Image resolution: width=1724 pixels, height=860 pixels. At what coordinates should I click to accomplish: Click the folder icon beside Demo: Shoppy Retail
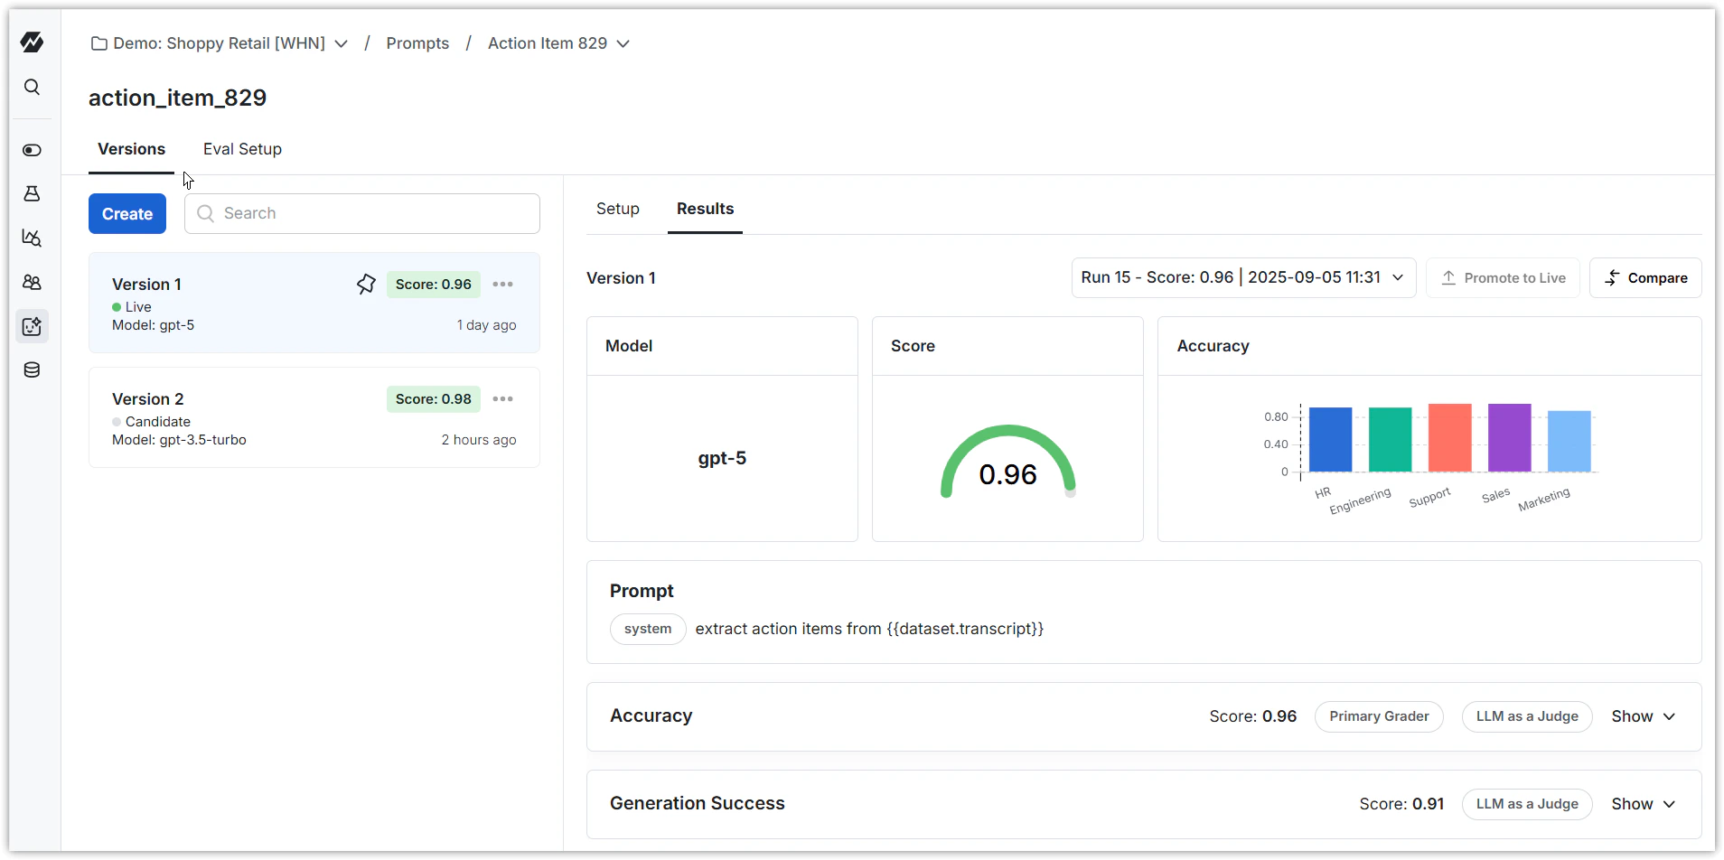click(99, 43)
